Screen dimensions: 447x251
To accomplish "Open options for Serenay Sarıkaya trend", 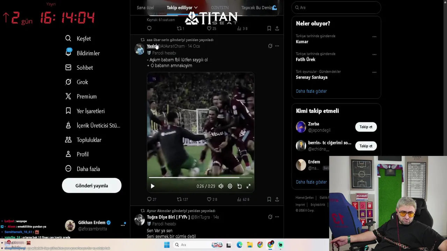I will click(x=374, y=72).
